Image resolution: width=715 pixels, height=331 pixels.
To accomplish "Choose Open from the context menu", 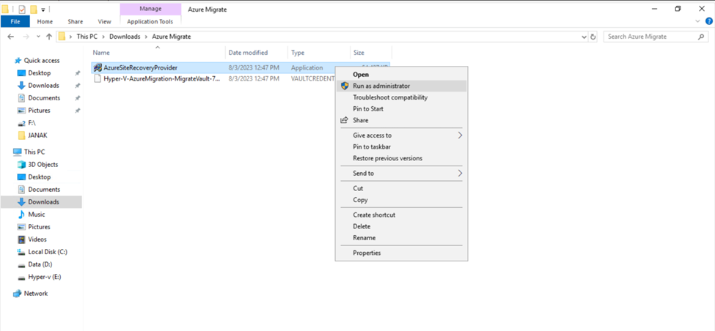I will pos(401,74).
